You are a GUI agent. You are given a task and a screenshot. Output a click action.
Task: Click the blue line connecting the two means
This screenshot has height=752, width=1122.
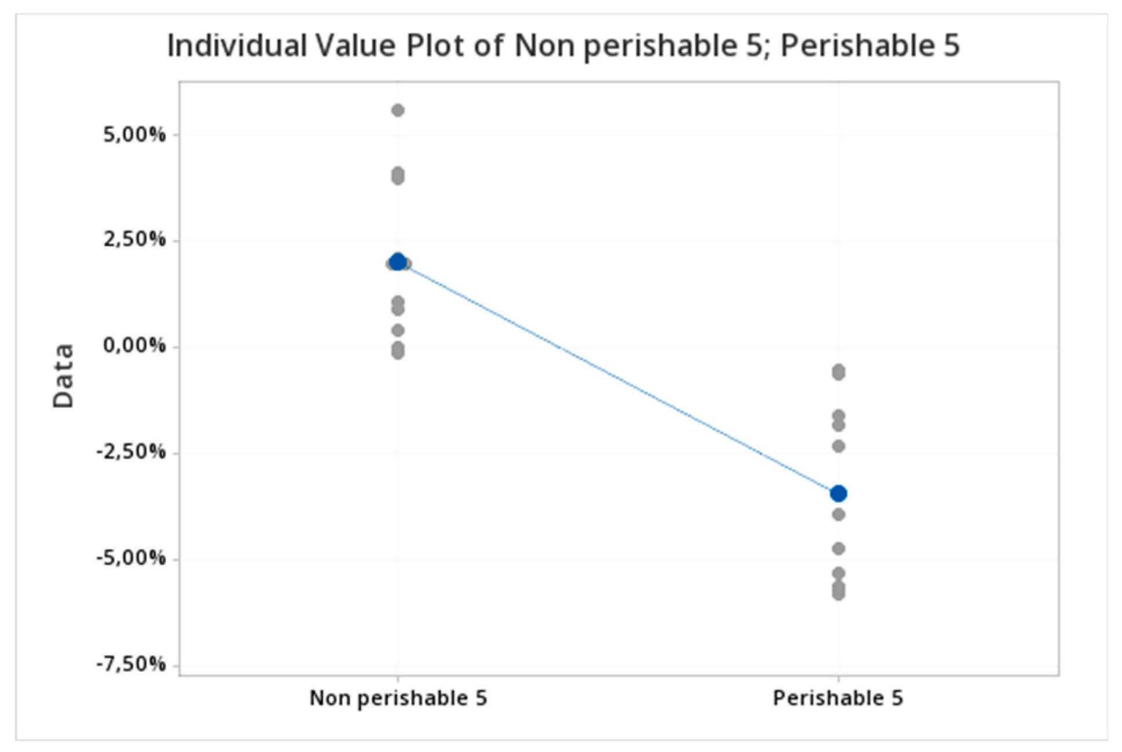point(618,378)
